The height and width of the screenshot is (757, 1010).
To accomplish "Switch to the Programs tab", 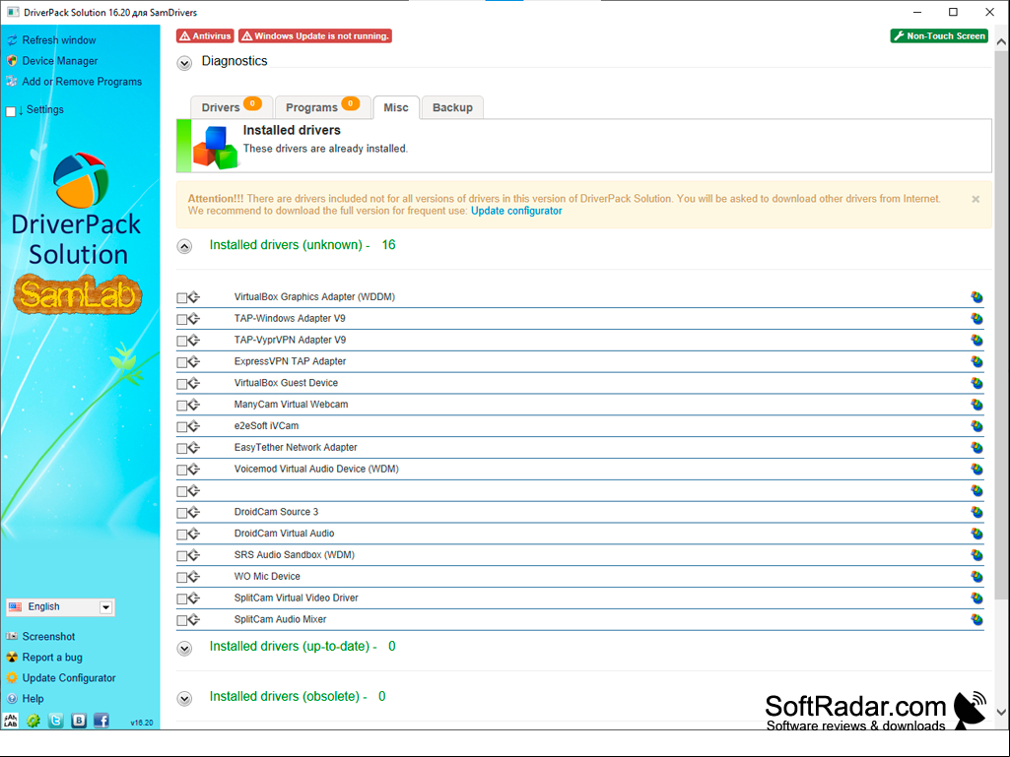I will (322, 107).
